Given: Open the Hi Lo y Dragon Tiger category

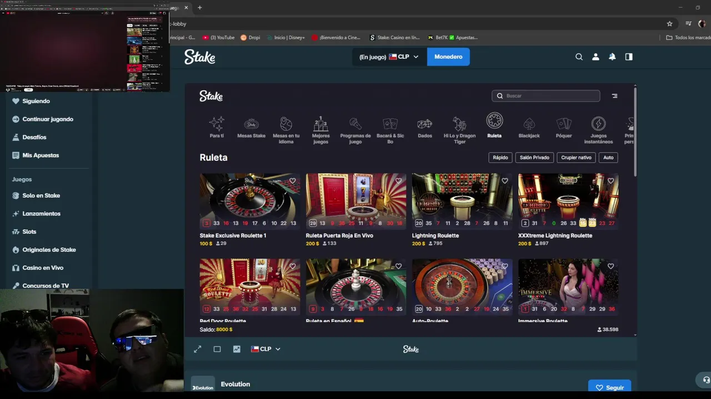Looking at the screenshot, I should coord(459,130).
